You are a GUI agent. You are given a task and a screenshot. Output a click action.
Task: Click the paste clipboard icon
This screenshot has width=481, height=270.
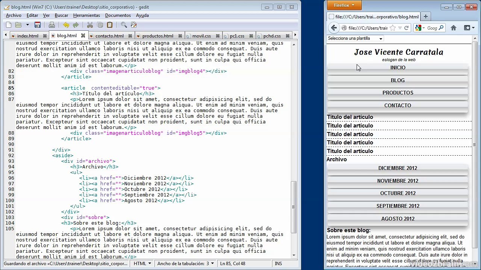pyautogui.click(x=110, y=25)
